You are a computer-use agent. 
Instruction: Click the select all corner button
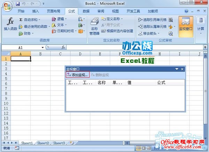[x=6, y=54]
